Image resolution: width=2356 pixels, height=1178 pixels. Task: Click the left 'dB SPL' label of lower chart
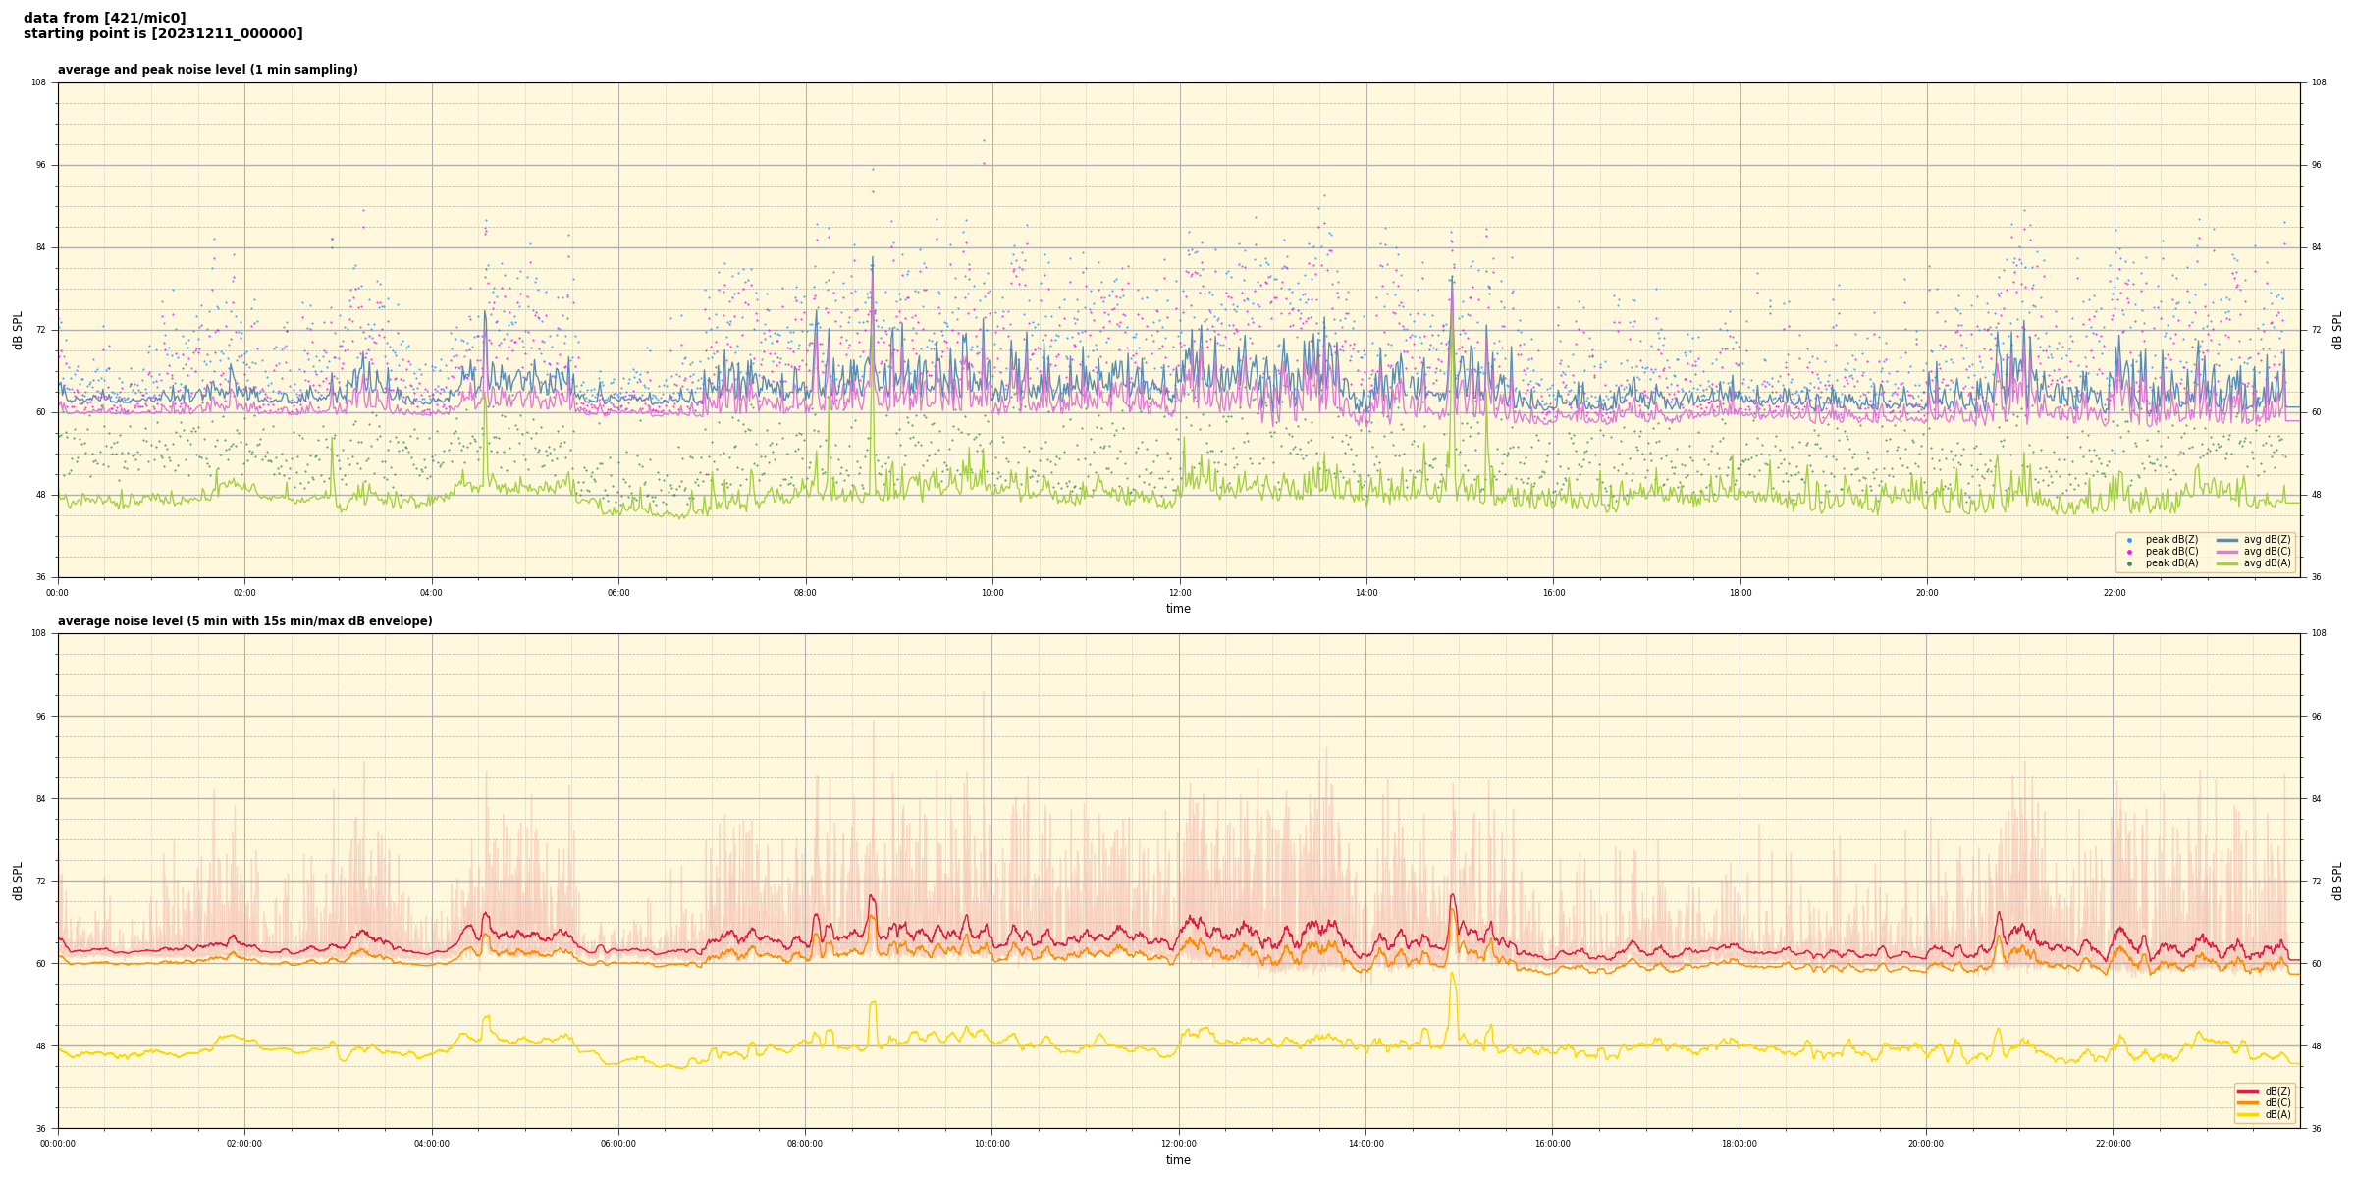[18, 881]
